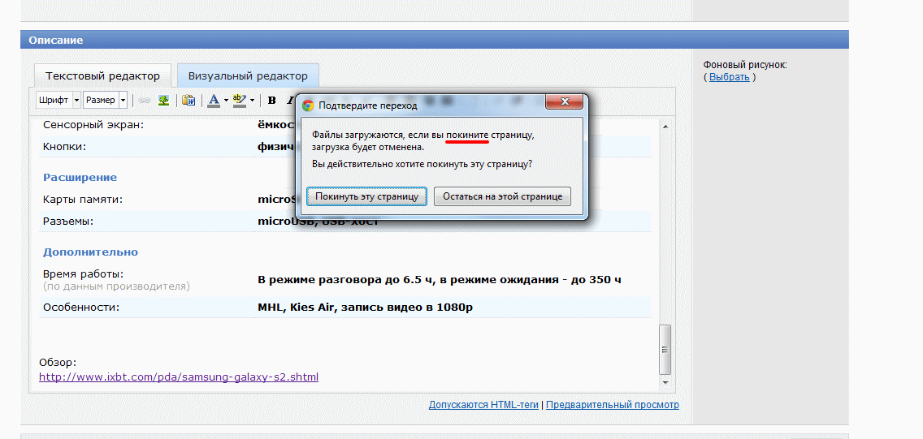
Task: Switch to the Текстовый редактор tab
Action: (102, 75)
